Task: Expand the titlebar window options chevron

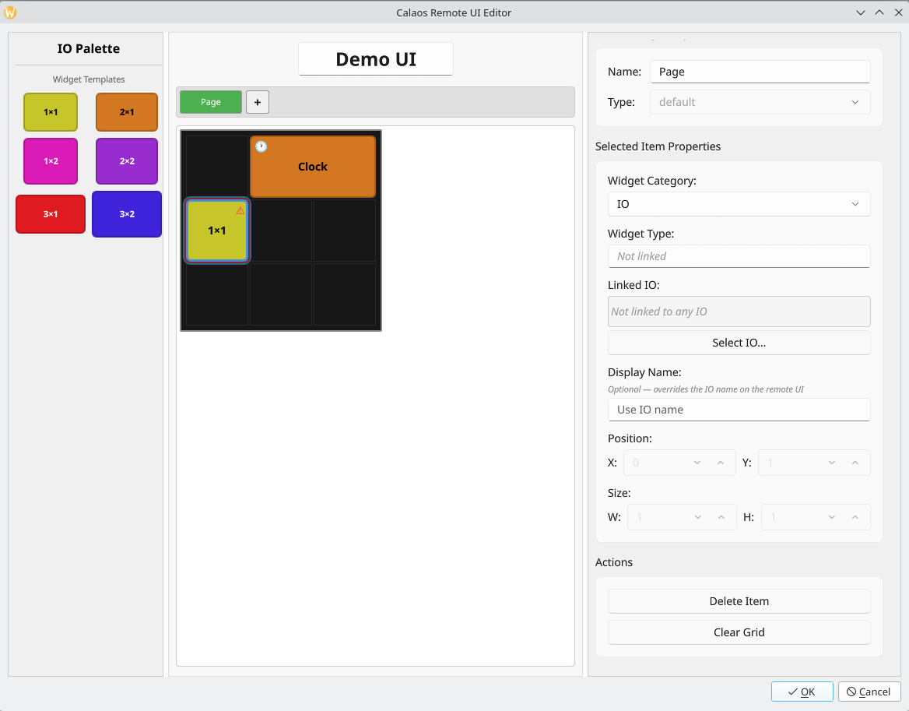Action: (861, 12)
